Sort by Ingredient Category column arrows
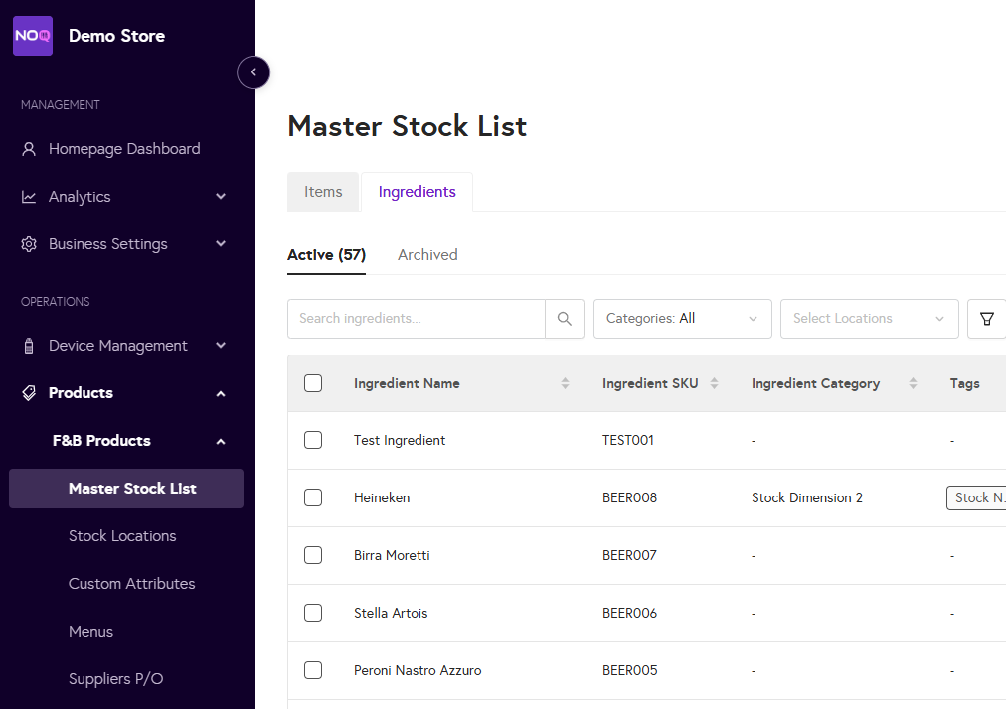Screen dimensions: 1006x709 coord(913,384)
